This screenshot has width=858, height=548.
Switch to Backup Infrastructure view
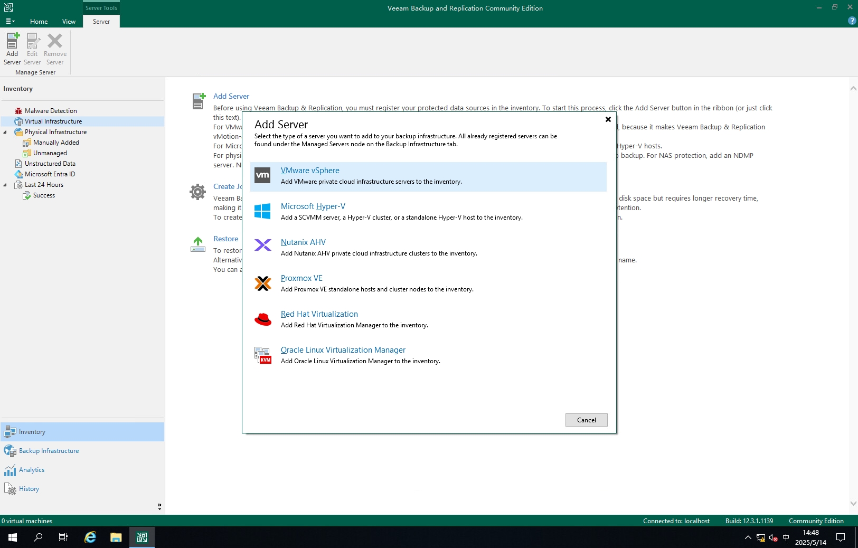pos(49,451)
